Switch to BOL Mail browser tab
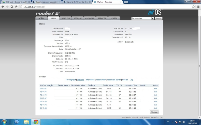 pos(16,2)
